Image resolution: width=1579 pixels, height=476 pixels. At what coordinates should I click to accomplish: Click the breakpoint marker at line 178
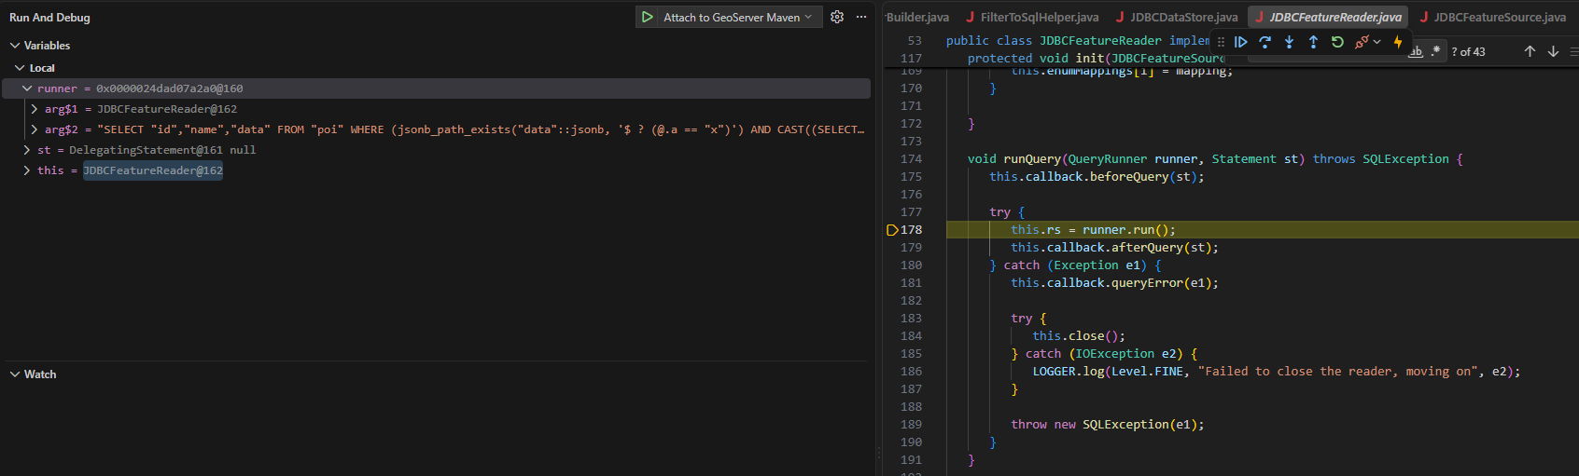[891, 230]
